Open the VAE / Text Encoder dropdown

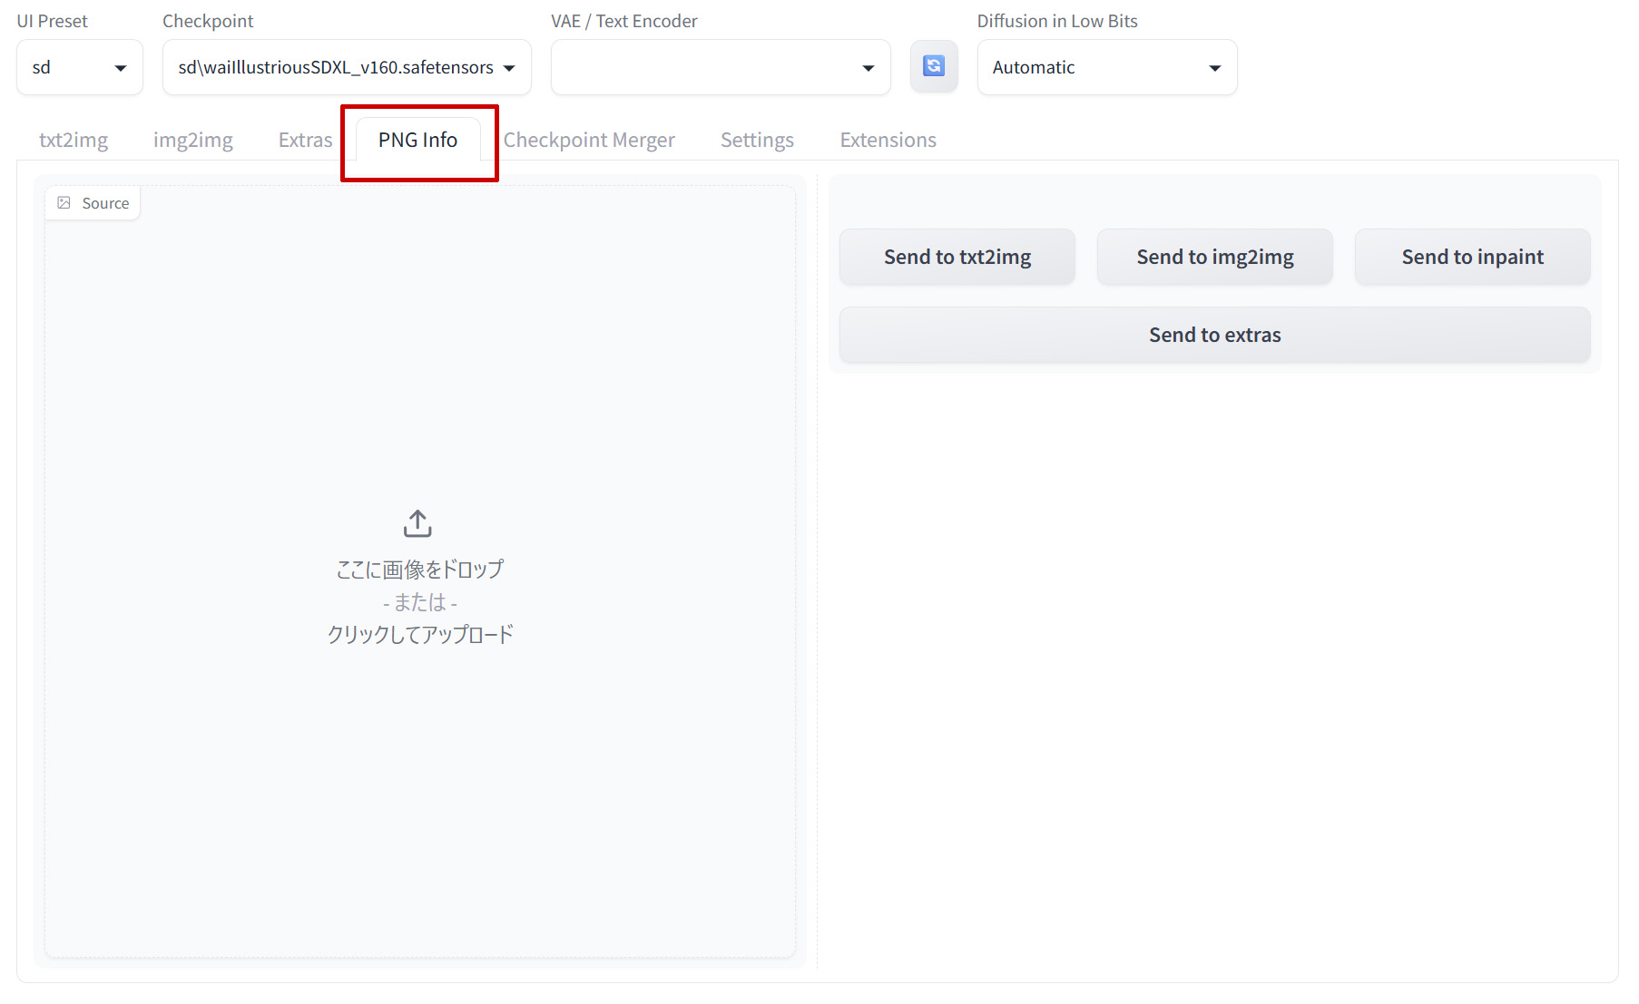[x=720, y=67]
